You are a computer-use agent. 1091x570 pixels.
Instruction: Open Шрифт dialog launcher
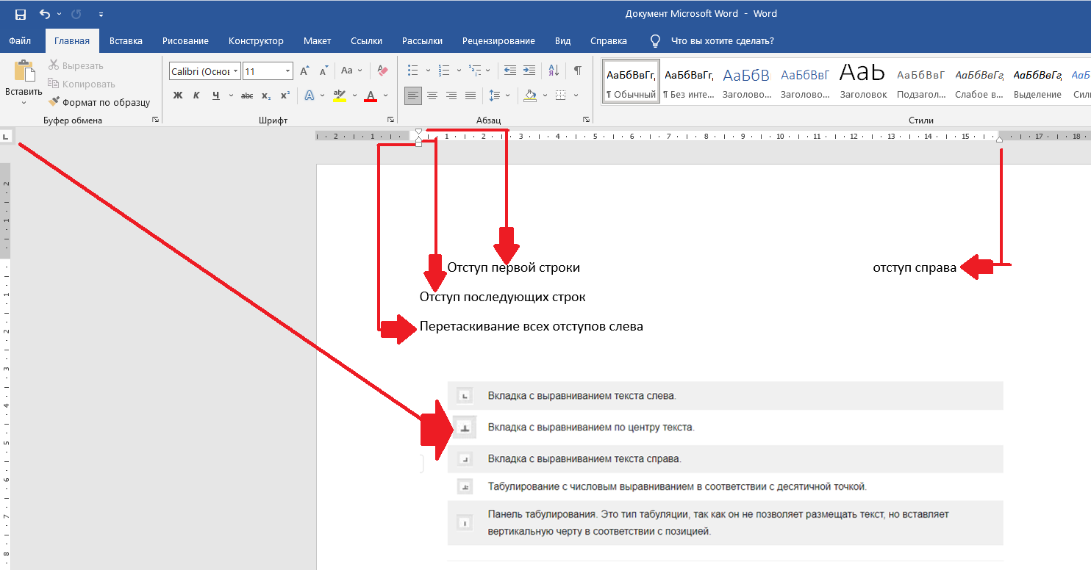390,120
